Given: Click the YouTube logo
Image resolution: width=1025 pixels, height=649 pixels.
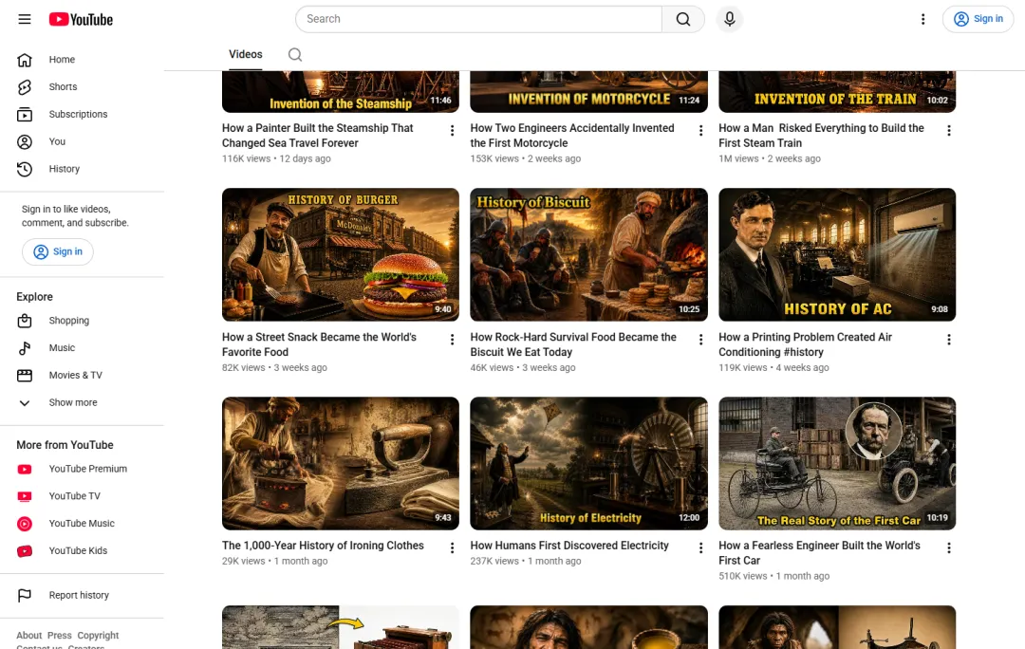Looking at the screenshot, I should point(81,20).
